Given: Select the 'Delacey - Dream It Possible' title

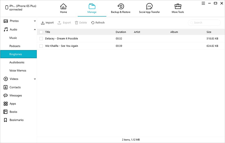Looking at the screenshot, I should (x=61, y=39).
